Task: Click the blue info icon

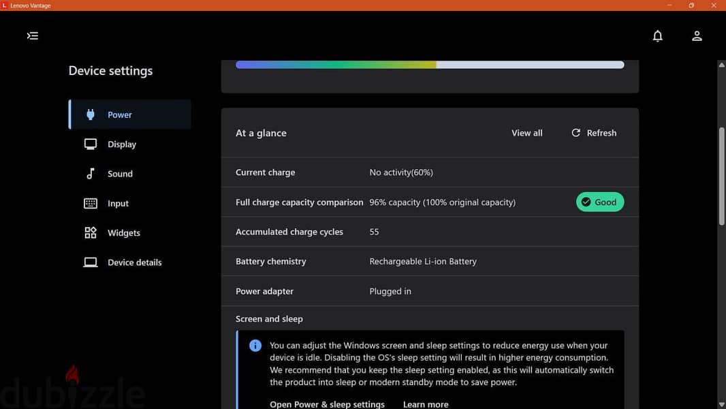Action: click(x=255, y=346)
